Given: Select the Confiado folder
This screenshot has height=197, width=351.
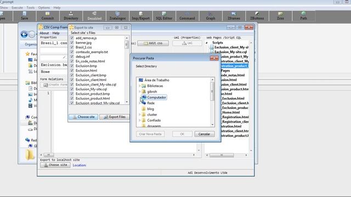Looking at the screenshot, I should click(x=144, y=120).
